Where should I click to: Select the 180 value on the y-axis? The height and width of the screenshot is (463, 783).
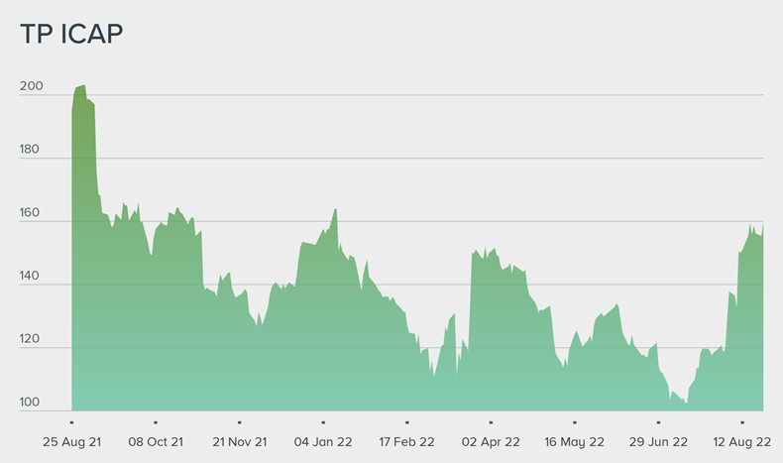[31, 150]
